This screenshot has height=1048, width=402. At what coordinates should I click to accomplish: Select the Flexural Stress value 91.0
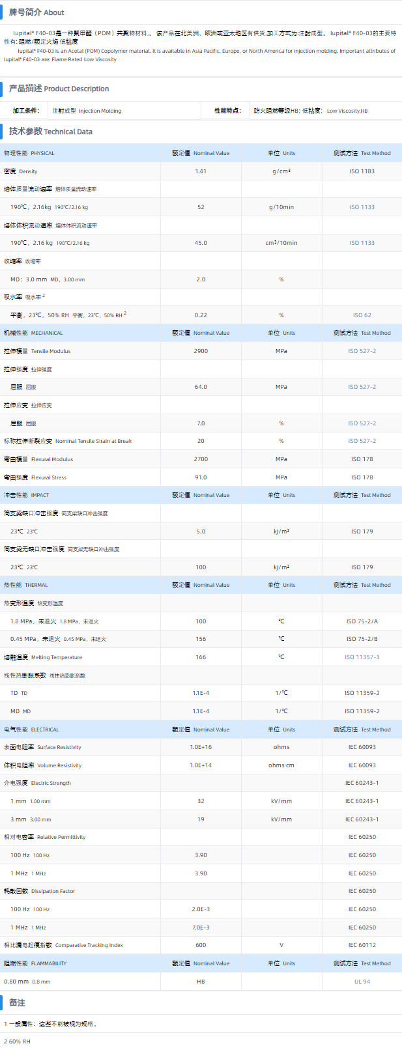coord(201,477)
